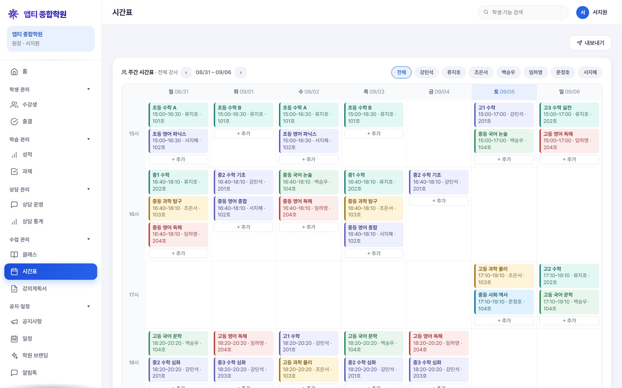The width and height of the screenshot is (622, 388).
Task: Click the 공지사항 megaphone icon
Action: coord(14,321)
